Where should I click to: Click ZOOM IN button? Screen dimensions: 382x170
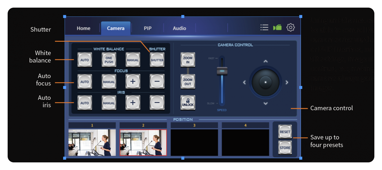[x=188, y=60]
